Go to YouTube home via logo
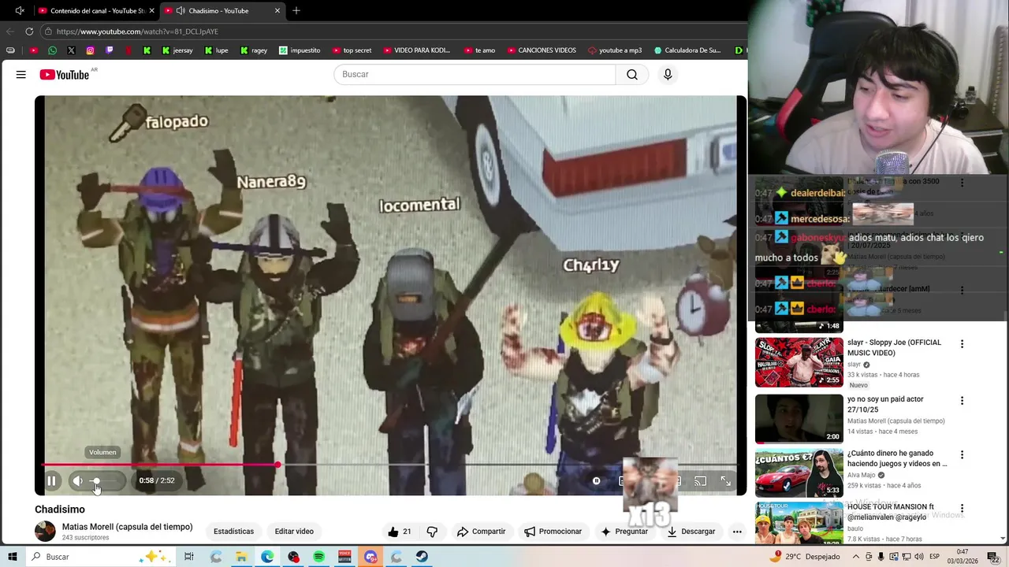Viewport: 1009px width, 567px height. pos(64,75)
